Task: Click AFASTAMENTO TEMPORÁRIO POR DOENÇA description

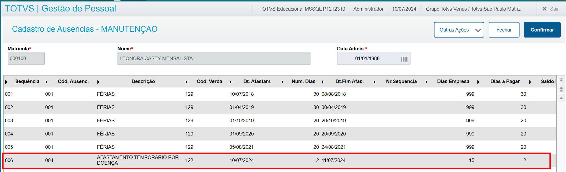Action: [138, 160]
